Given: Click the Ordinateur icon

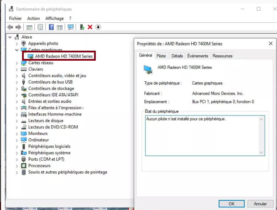Looking at the screenshot, I should tap(24, 140).
